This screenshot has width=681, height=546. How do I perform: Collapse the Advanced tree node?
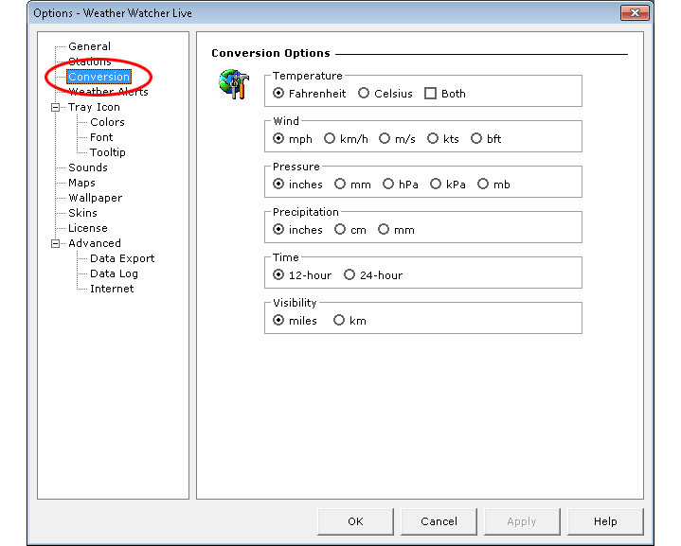[x=56, y=243]
